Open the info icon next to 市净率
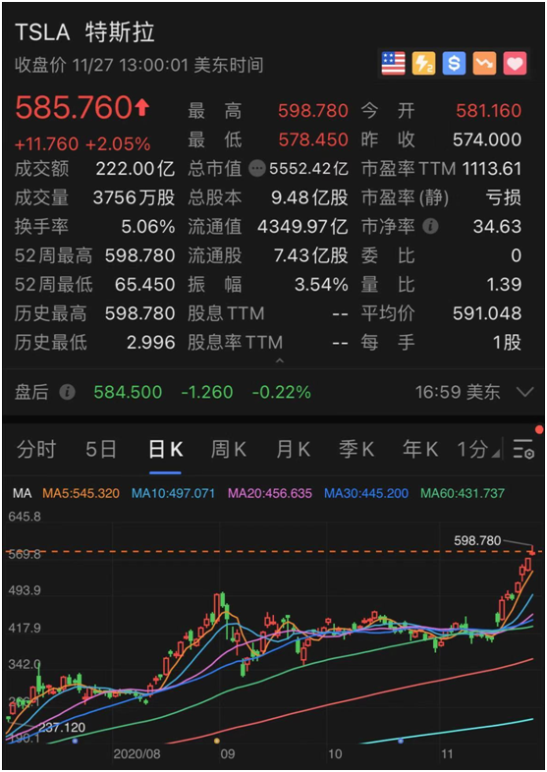The height and width of the screenshot is (772, 547). [x=430, y=227]
